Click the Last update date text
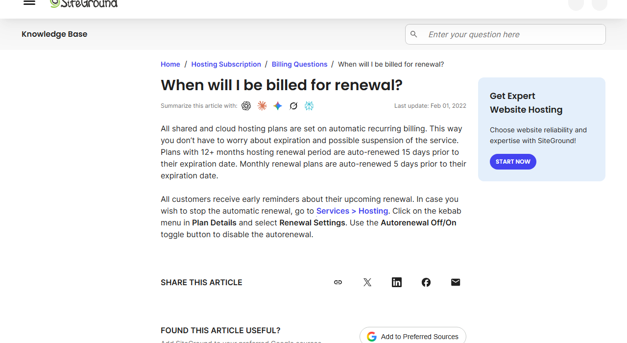Screen dimensions: 627x343 pyautogui.click(x=430, y=106)
